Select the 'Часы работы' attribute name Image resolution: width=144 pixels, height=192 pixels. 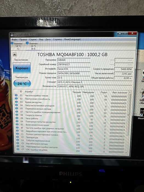click(x=32, y=118)
